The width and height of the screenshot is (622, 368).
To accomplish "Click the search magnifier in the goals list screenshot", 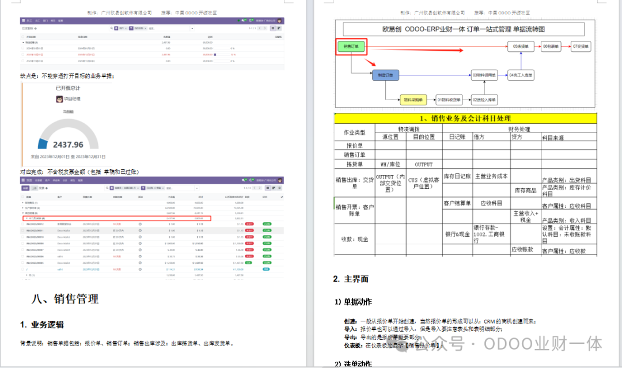I will tap(112, 28).
